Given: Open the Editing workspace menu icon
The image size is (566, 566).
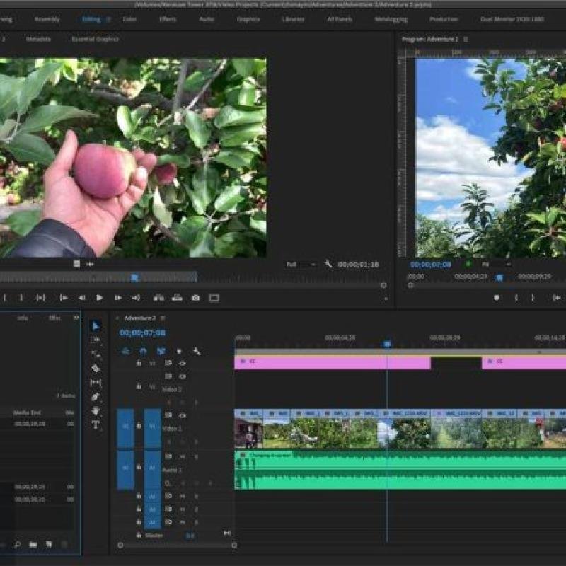Looking at the screenshot, I should coord(108,20).
